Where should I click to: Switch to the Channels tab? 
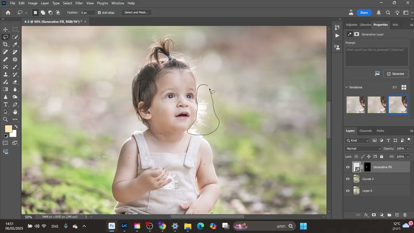(x=365, y=131)
